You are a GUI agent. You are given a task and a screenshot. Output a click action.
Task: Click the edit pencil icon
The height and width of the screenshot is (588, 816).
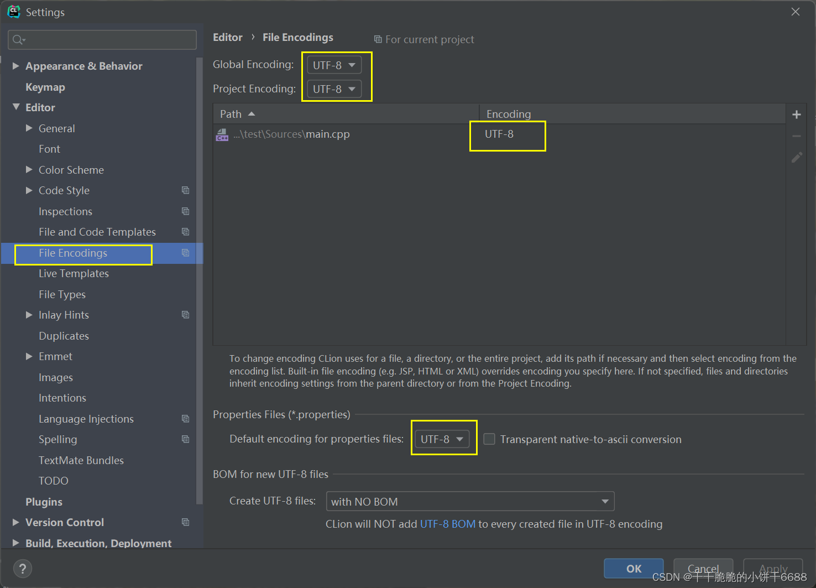click(x=796, y=158)
